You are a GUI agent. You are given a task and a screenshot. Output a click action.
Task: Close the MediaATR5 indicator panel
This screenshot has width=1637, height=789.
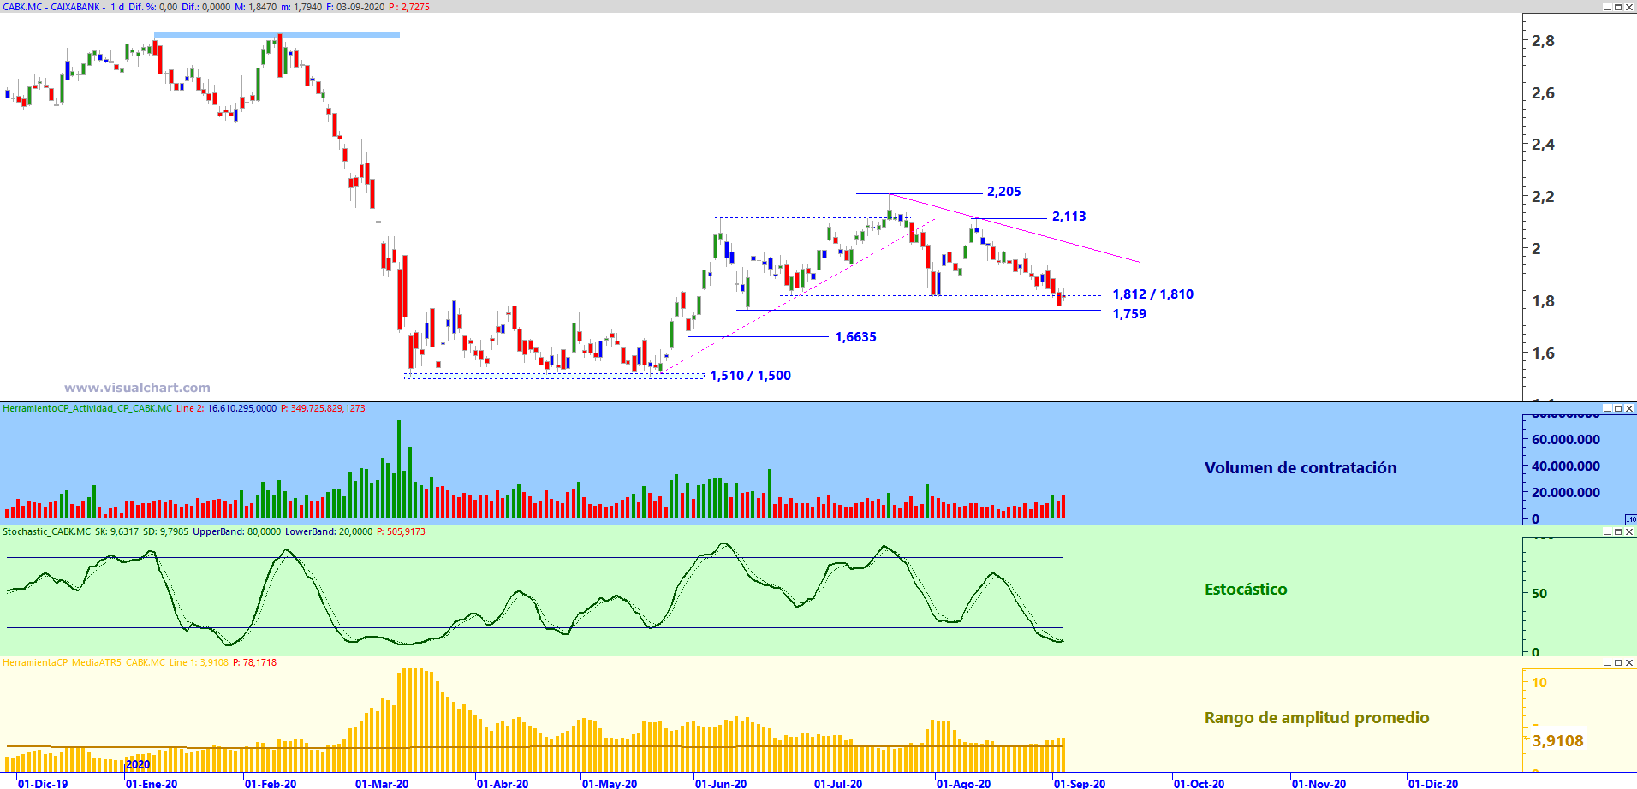[x=1629, y=663]
